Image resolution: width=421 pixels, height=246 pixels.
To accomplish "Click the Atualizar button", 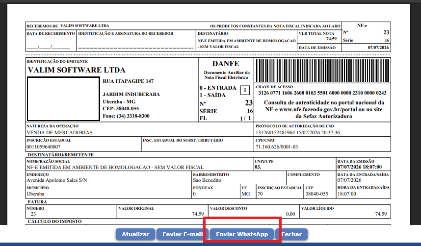I will pyautogui.click(x=135, y=234).
